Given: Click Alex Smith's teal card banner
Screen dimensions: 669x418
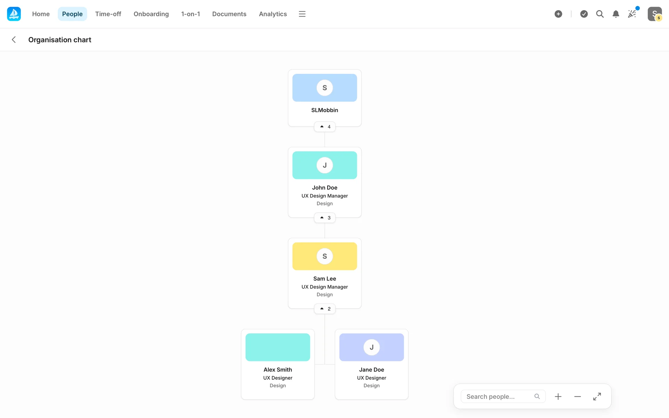Looking at the screenshot, I should 278,347.
